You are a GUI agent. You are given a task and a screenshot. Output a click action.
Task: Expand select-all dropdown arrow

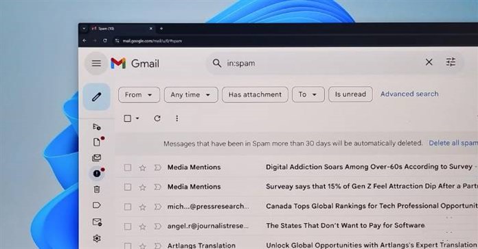(x=137, y=118)
